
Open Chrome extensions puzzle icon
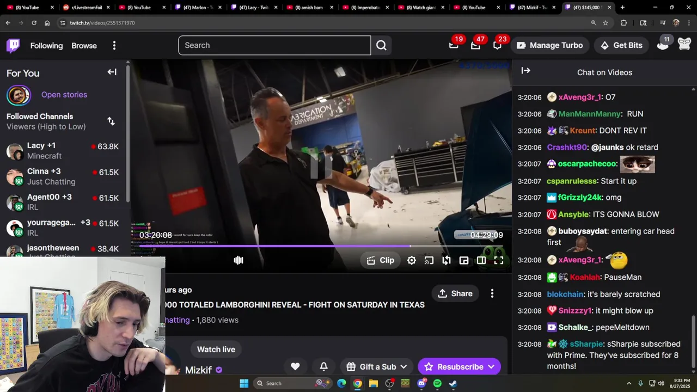pos(624,23)
